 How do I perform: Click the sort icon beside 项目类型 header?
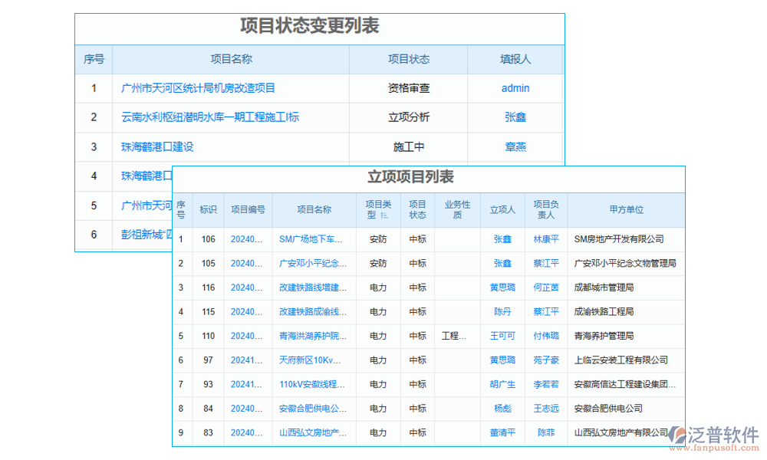[x=384, y=216]
